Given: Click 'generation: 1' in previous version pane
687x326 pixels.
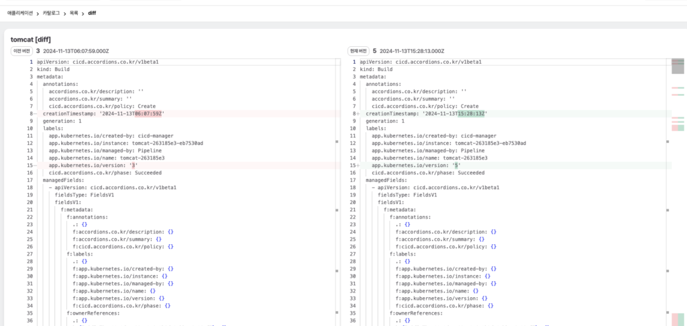Looking at the screenshot, I should (64, 121).
